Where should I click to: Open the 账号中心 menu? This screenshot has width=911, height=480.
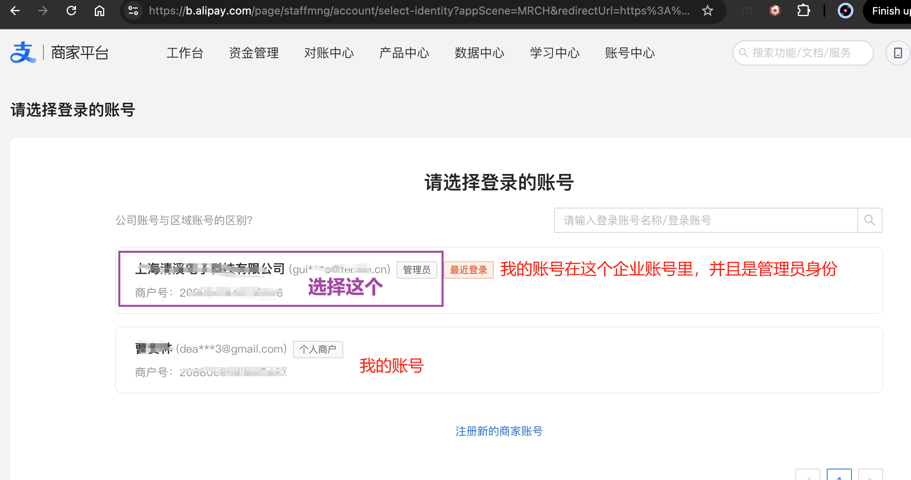[x=630, y=53]
